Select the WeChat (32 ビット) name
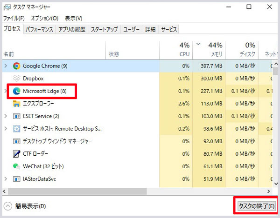280x218 pixels. [x=43, y=166]
